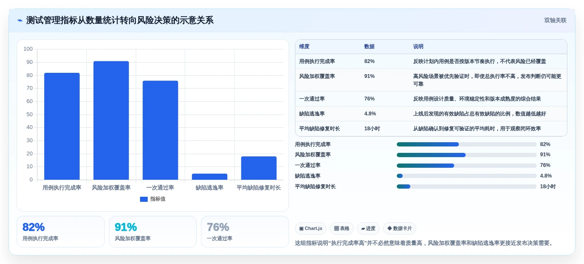The image size is (584, 264).
Task: Click the 数据卡片 tag chip
Action: pos(400,229)
